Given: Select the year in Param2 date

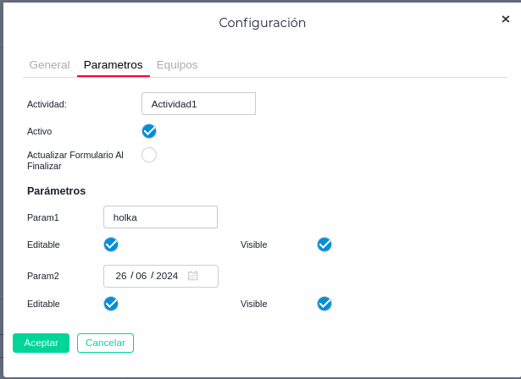Looking at the screenshot, I should [x=167, y=276].
